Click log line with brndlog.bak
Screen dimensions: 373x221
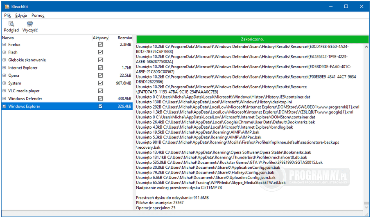(x=215, y=127)
